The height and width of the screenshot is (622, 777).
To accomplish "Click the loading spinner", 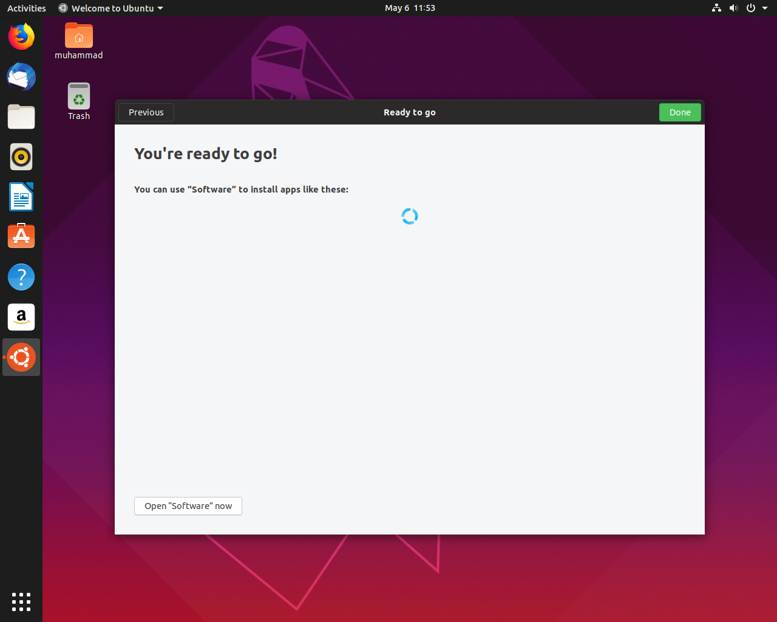I will pyautogui.click(x=410, y=216).
